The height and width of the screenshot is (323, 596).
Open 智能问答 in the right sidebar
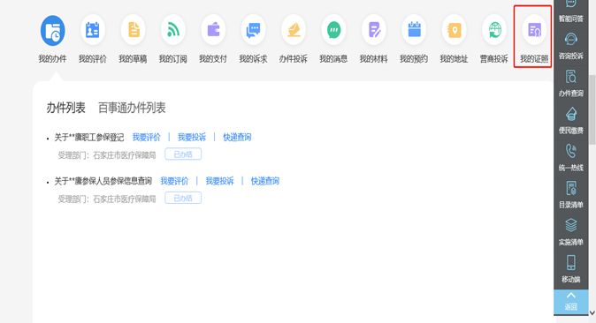(571, 11)
